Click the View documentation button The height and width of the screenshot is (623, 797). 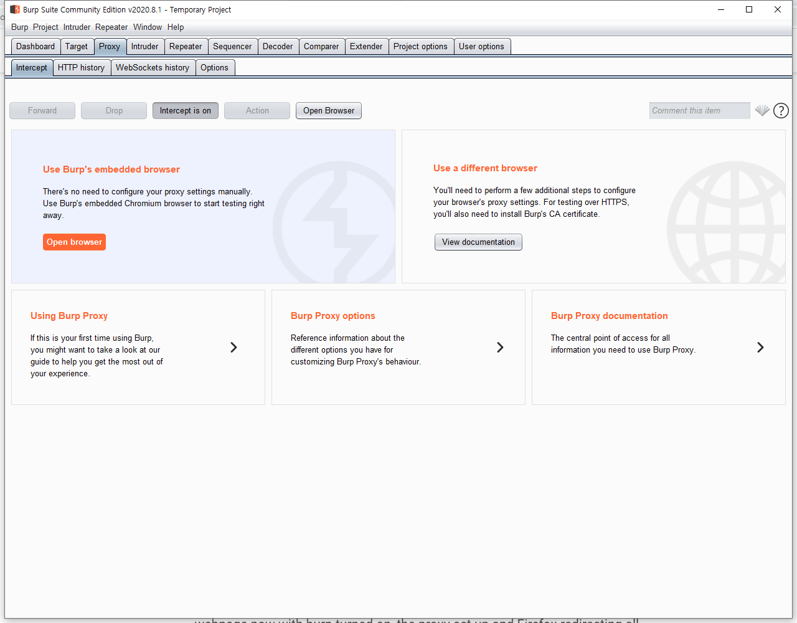478,242
